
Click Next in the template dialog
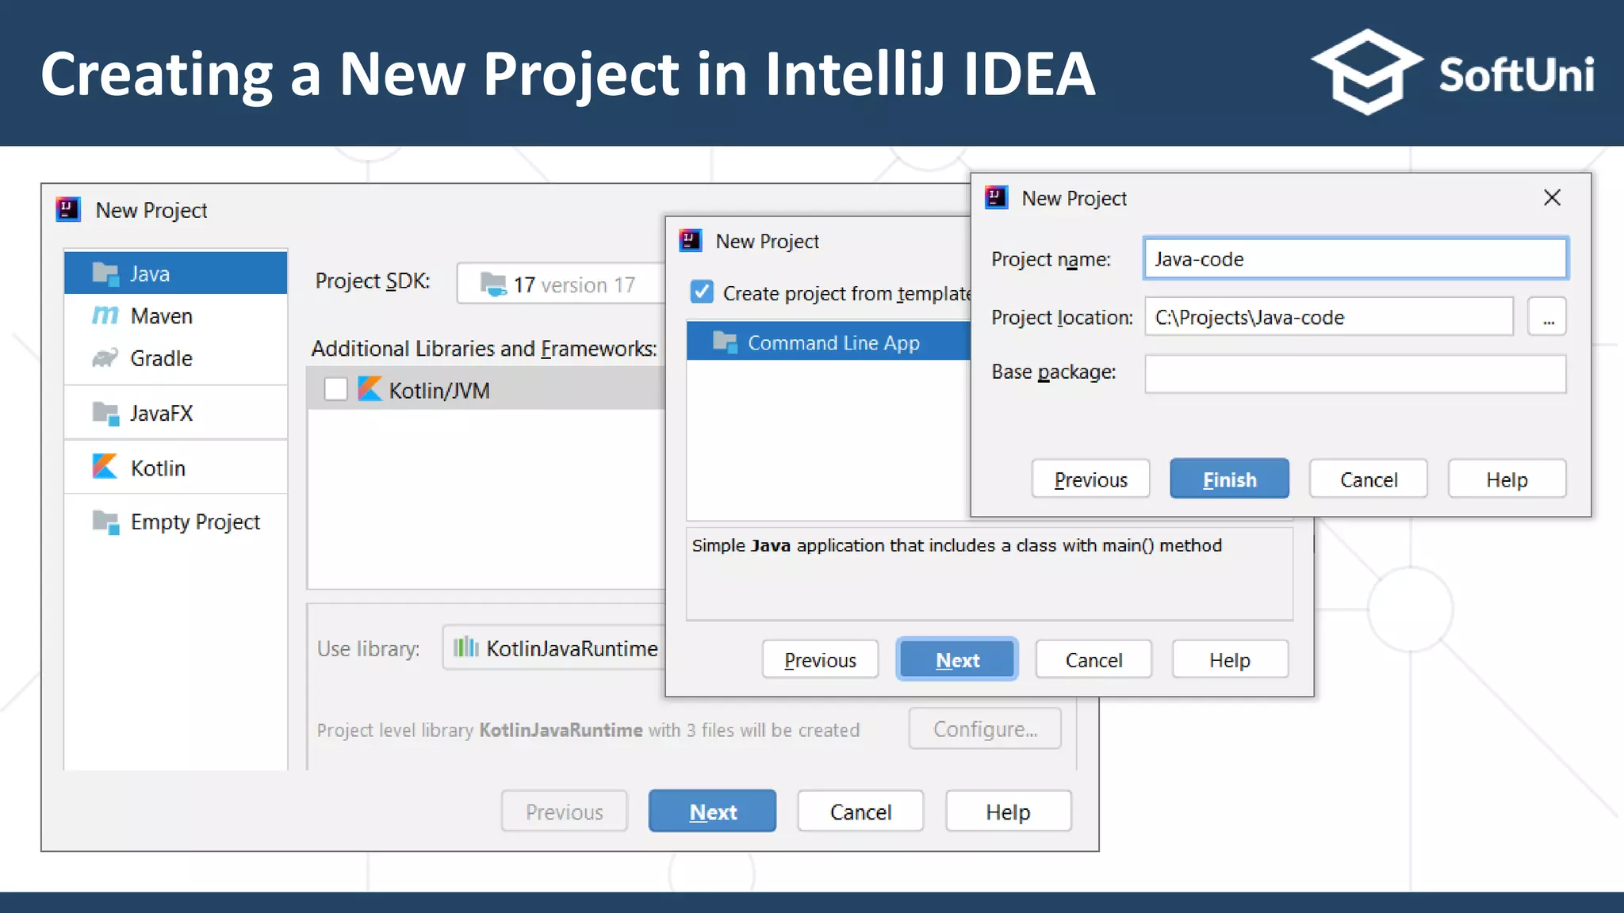tap(957, 659)
